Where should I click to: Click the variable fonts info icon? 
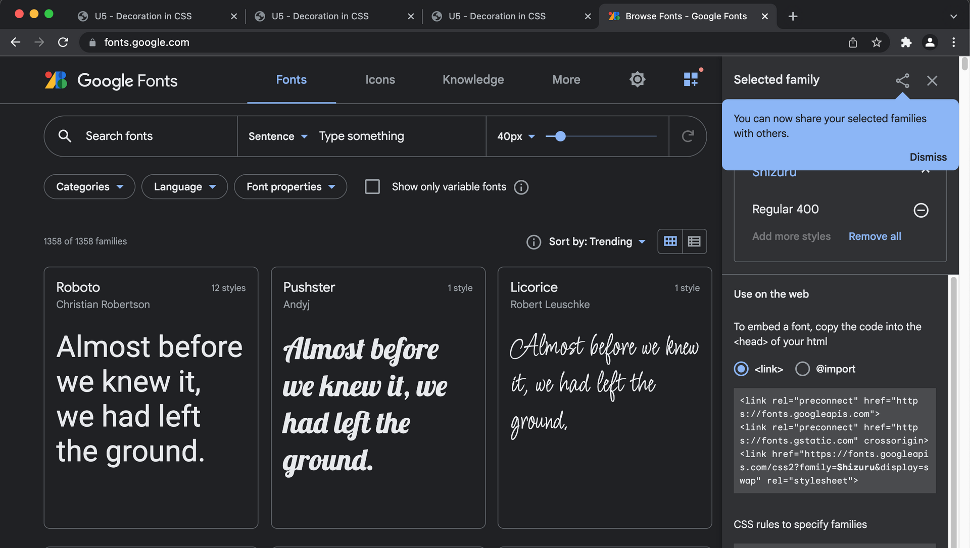point(521,187)
